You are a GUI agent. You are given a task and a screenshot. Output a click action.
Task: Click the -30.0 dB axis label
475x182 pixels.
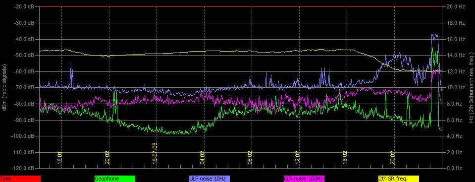pos(24,23)
